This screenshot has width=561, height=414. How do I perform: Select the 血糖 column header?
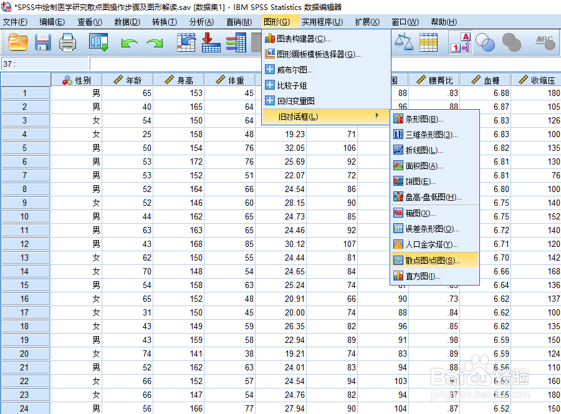coord(486,80)
